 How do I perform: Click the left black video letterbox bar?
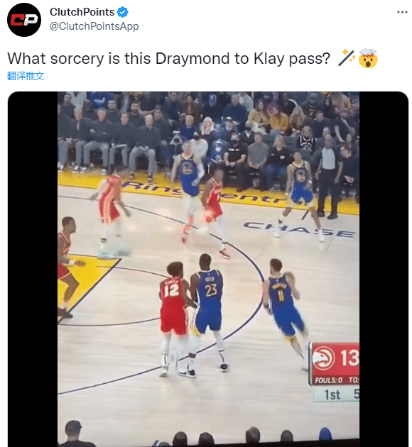33,269
